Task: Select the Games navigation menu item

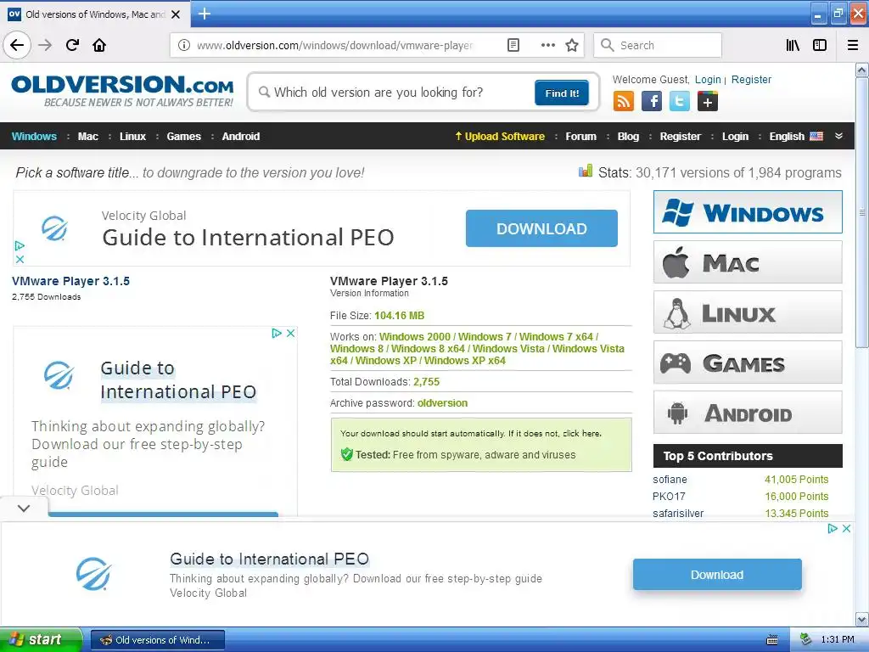Action: point(183,137)
